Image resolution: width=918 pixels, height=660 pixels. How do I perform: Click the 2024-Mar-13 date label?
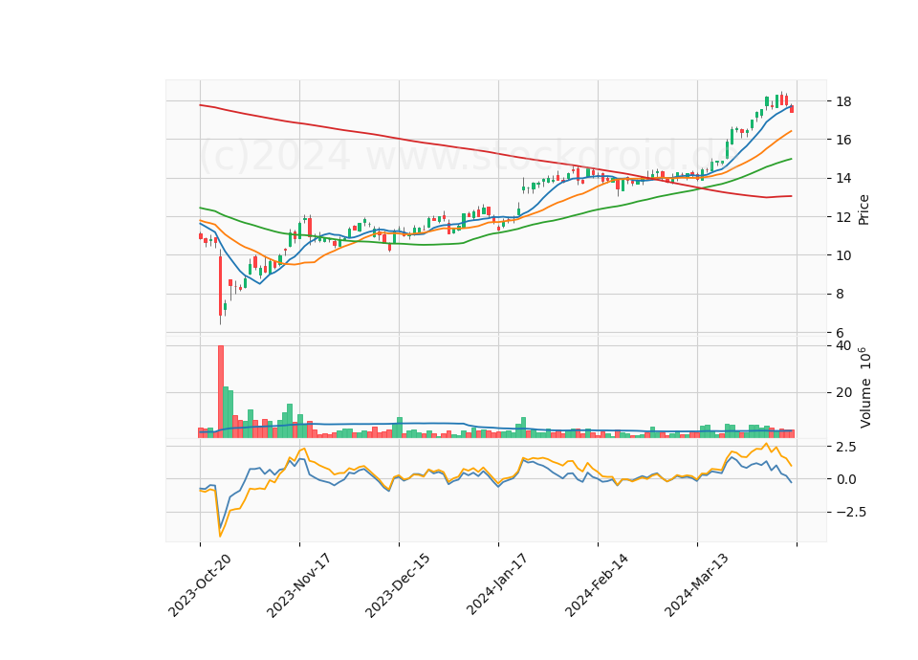click(696, 584)
